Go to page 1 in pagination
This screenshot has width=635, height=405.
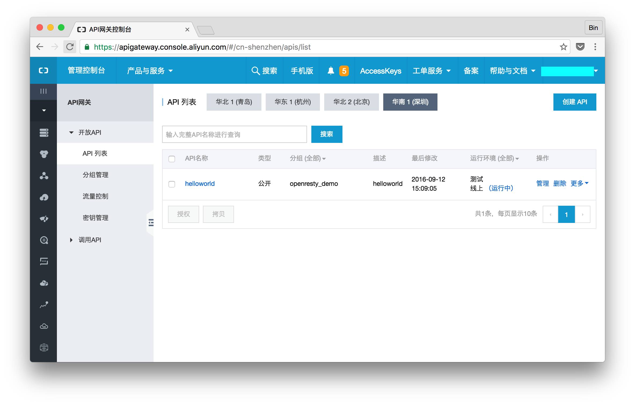(566, 214)
